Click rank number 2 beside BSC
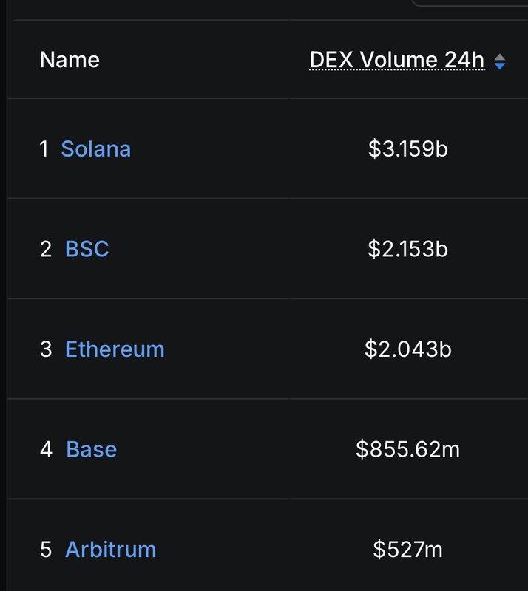This screenshot has height=591, width=528. pos(46,249)
